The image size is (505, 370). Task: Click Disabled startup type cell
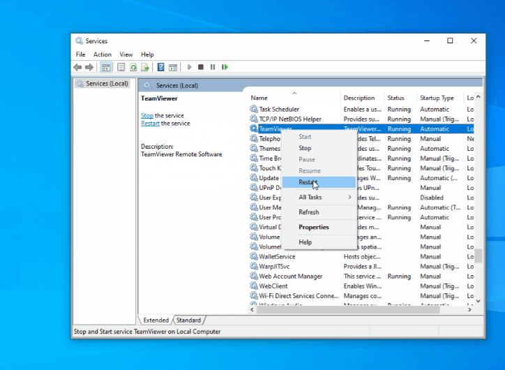click(x=432, y=198)
